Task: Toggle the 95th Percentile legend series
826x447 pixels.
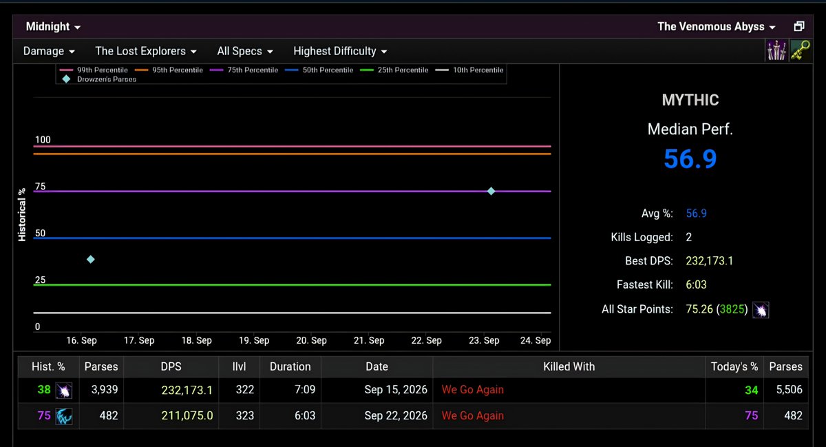Action: (169, 70)
